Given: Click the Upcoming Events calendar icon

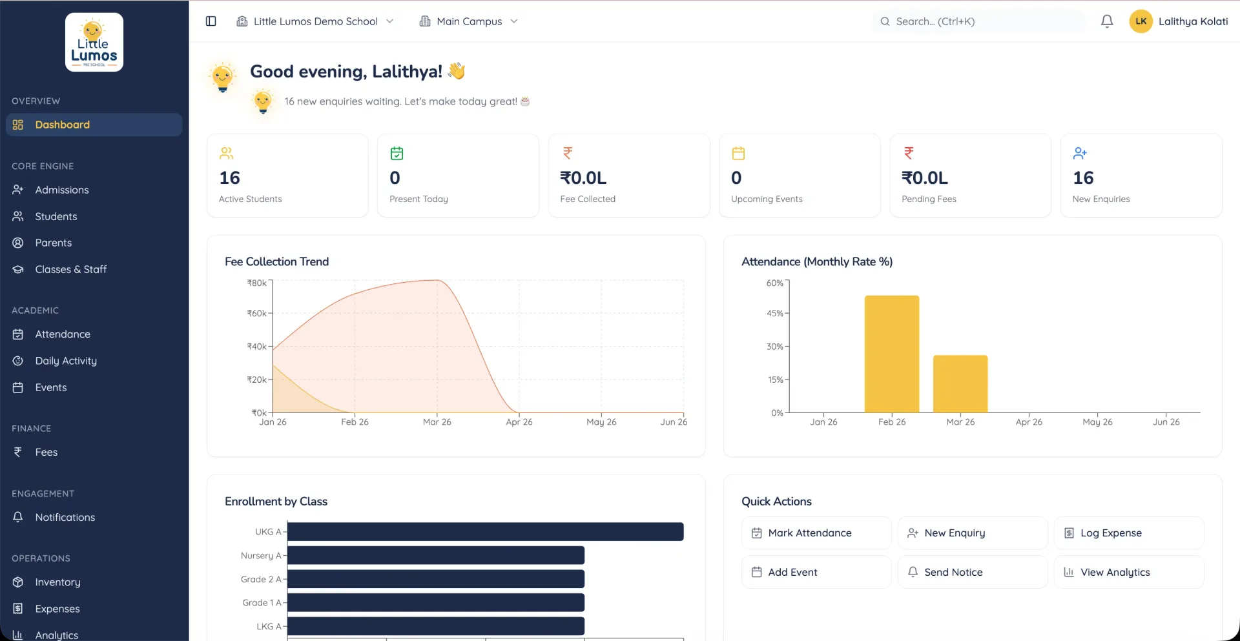Looking at the screenshot, I should pos(738,153).
